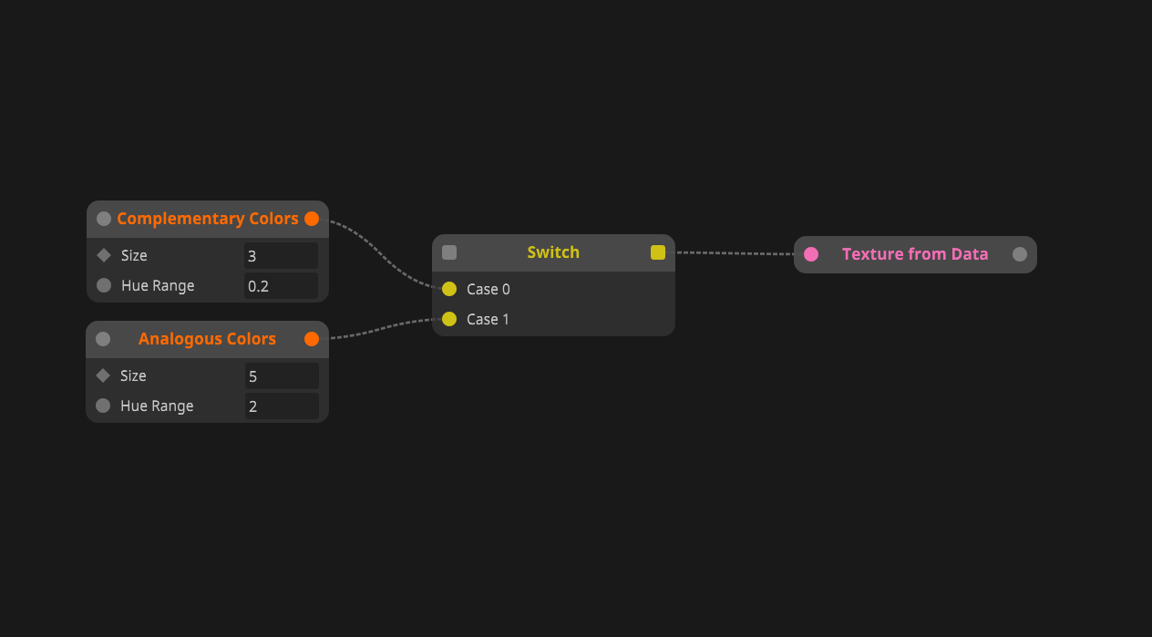
Task: Click the gray input port on Complementary Colors header
Action: point(104,219)
